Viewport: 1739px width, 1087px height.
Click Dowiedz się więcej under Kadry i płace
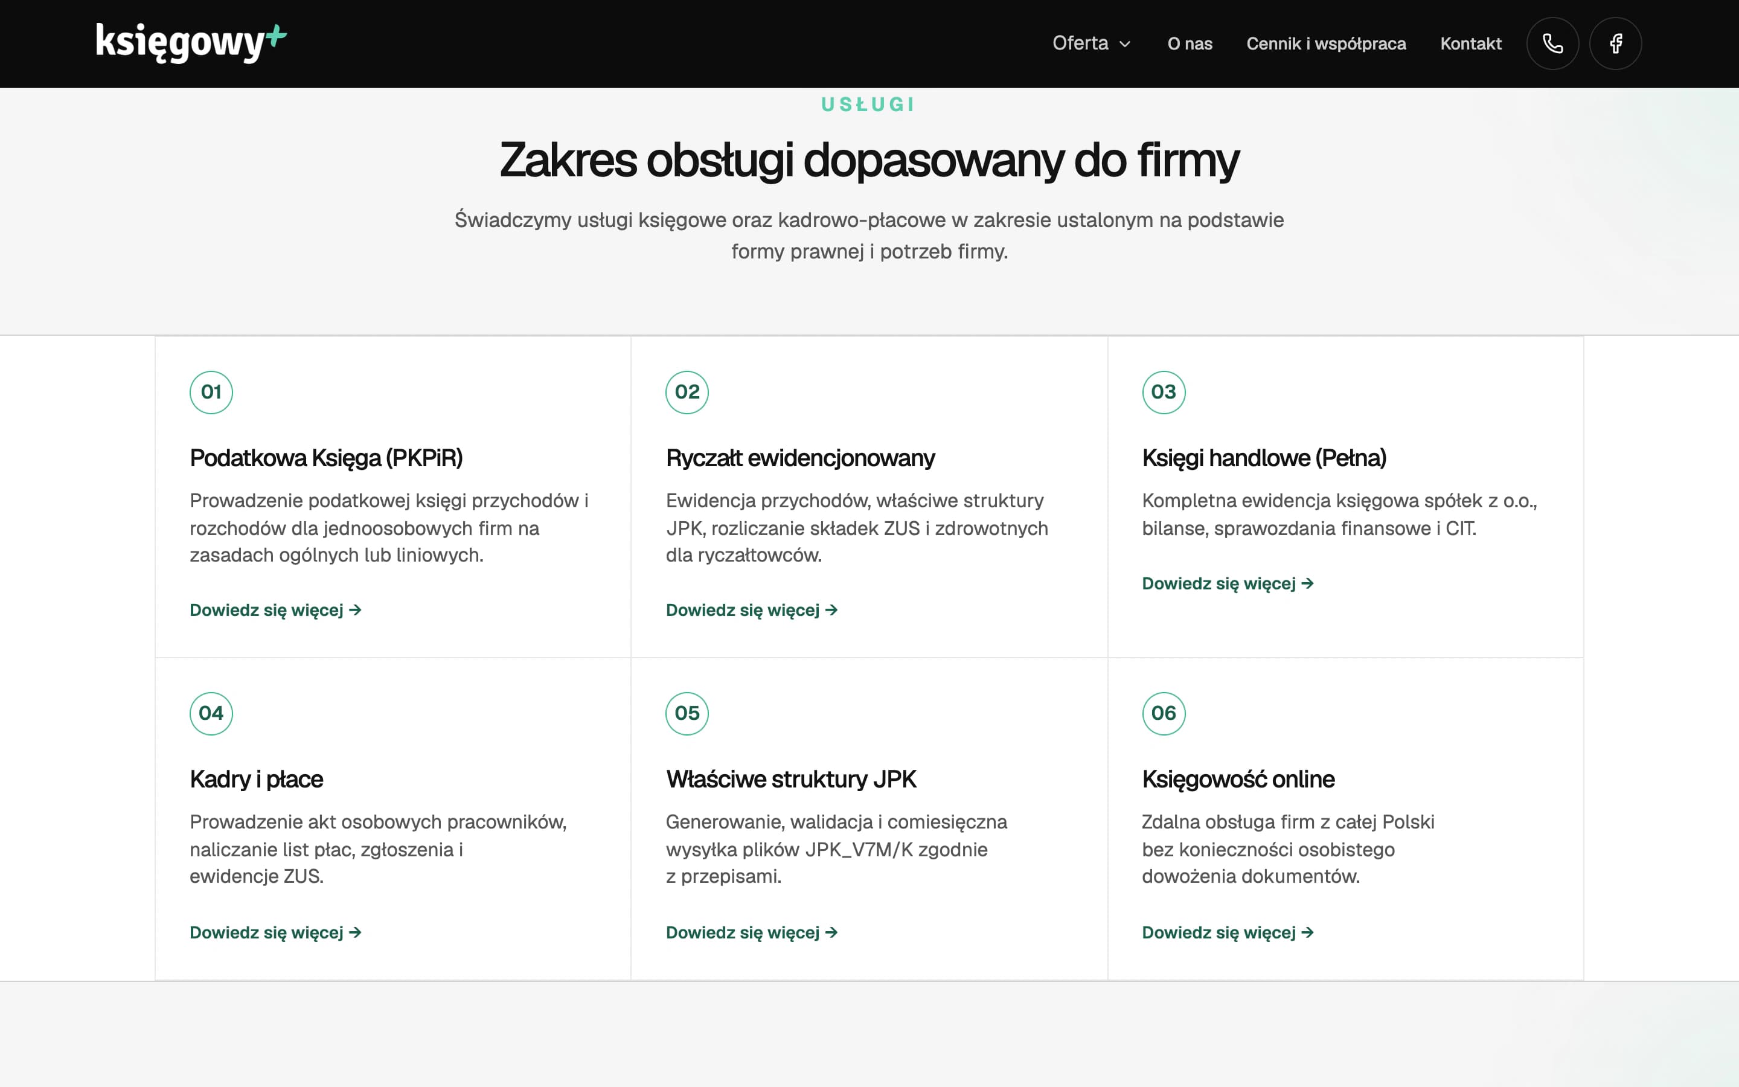point(275,932)
